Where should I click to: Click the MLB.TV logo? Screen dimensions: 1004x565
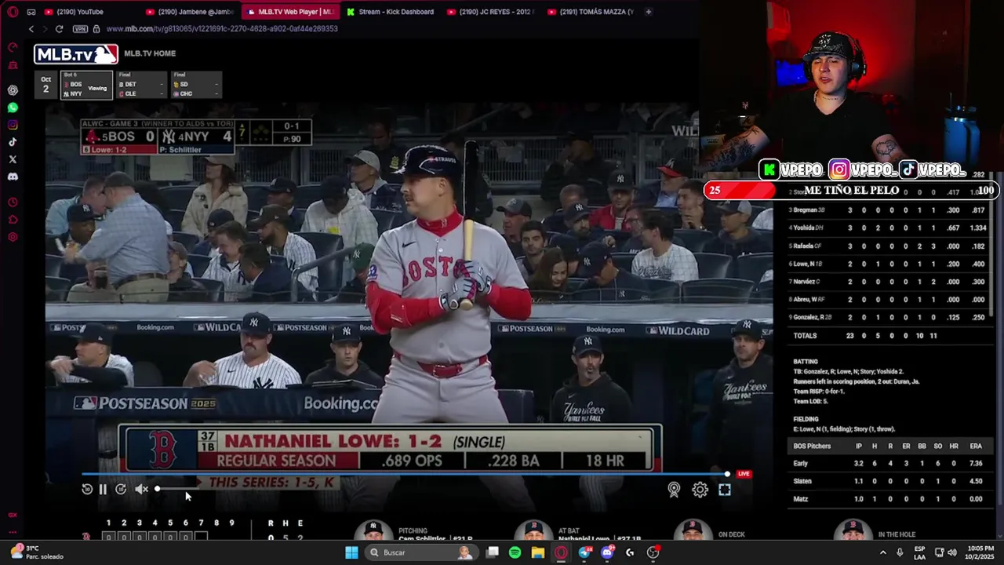76,53
